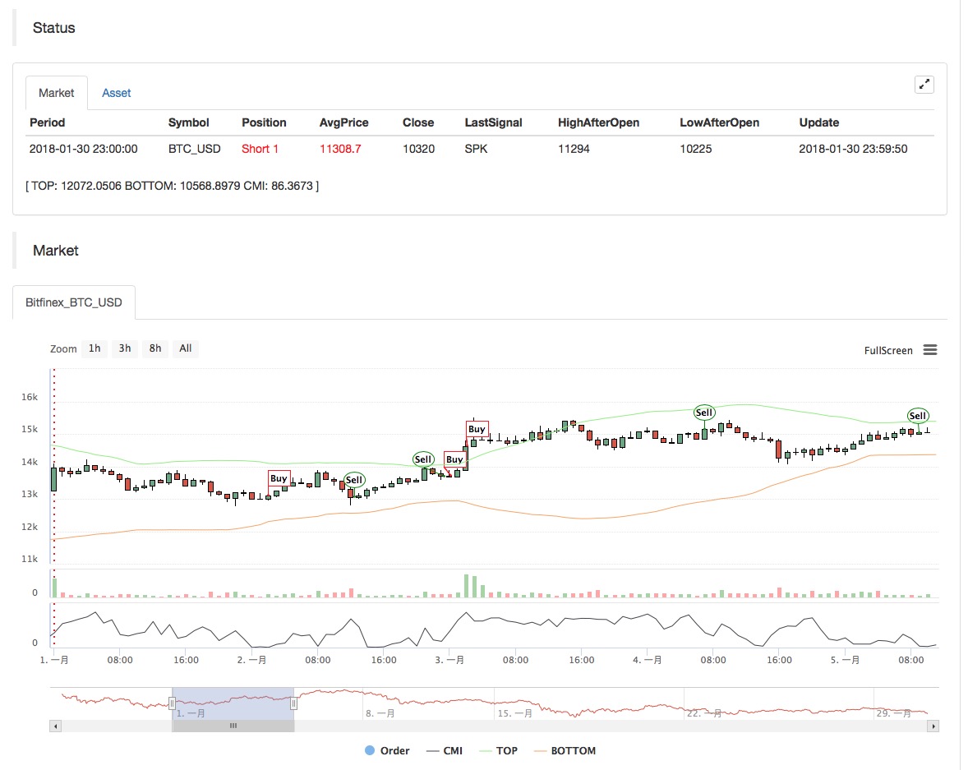Screen dimensions: 968x770
Task: Open the chart hamburger menu icon
Action: tap(929, 350)
